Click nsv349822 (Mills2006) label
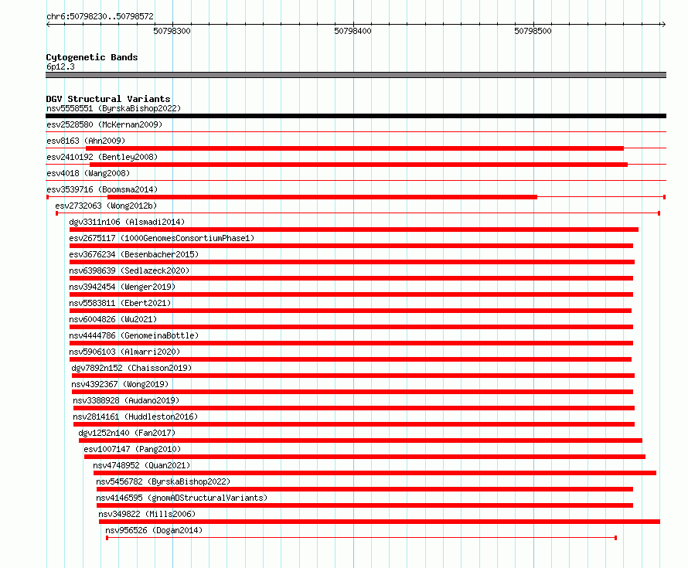688x568 pixels. coord(147,514)
